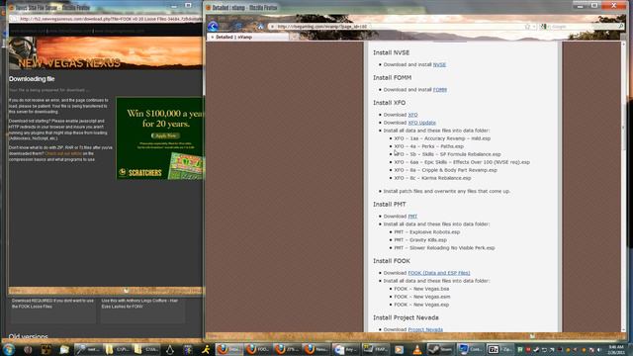
Task: Open the NVSE download link
Action: [439, 64]
